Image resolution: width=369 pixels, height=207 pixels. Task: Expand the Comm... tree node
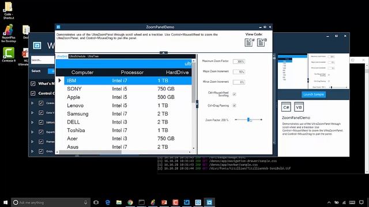[x=32, y=103]
